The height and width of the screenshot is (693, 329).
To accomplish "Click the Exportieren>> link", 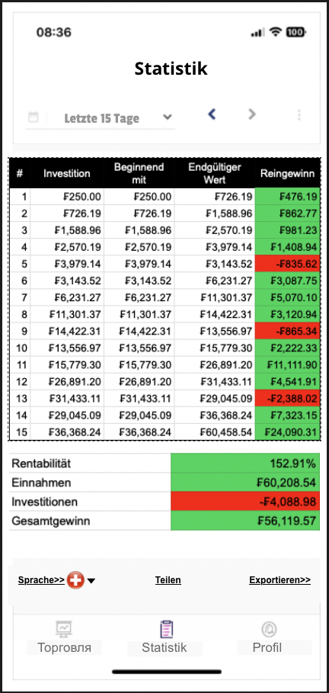I will [280, 580].
